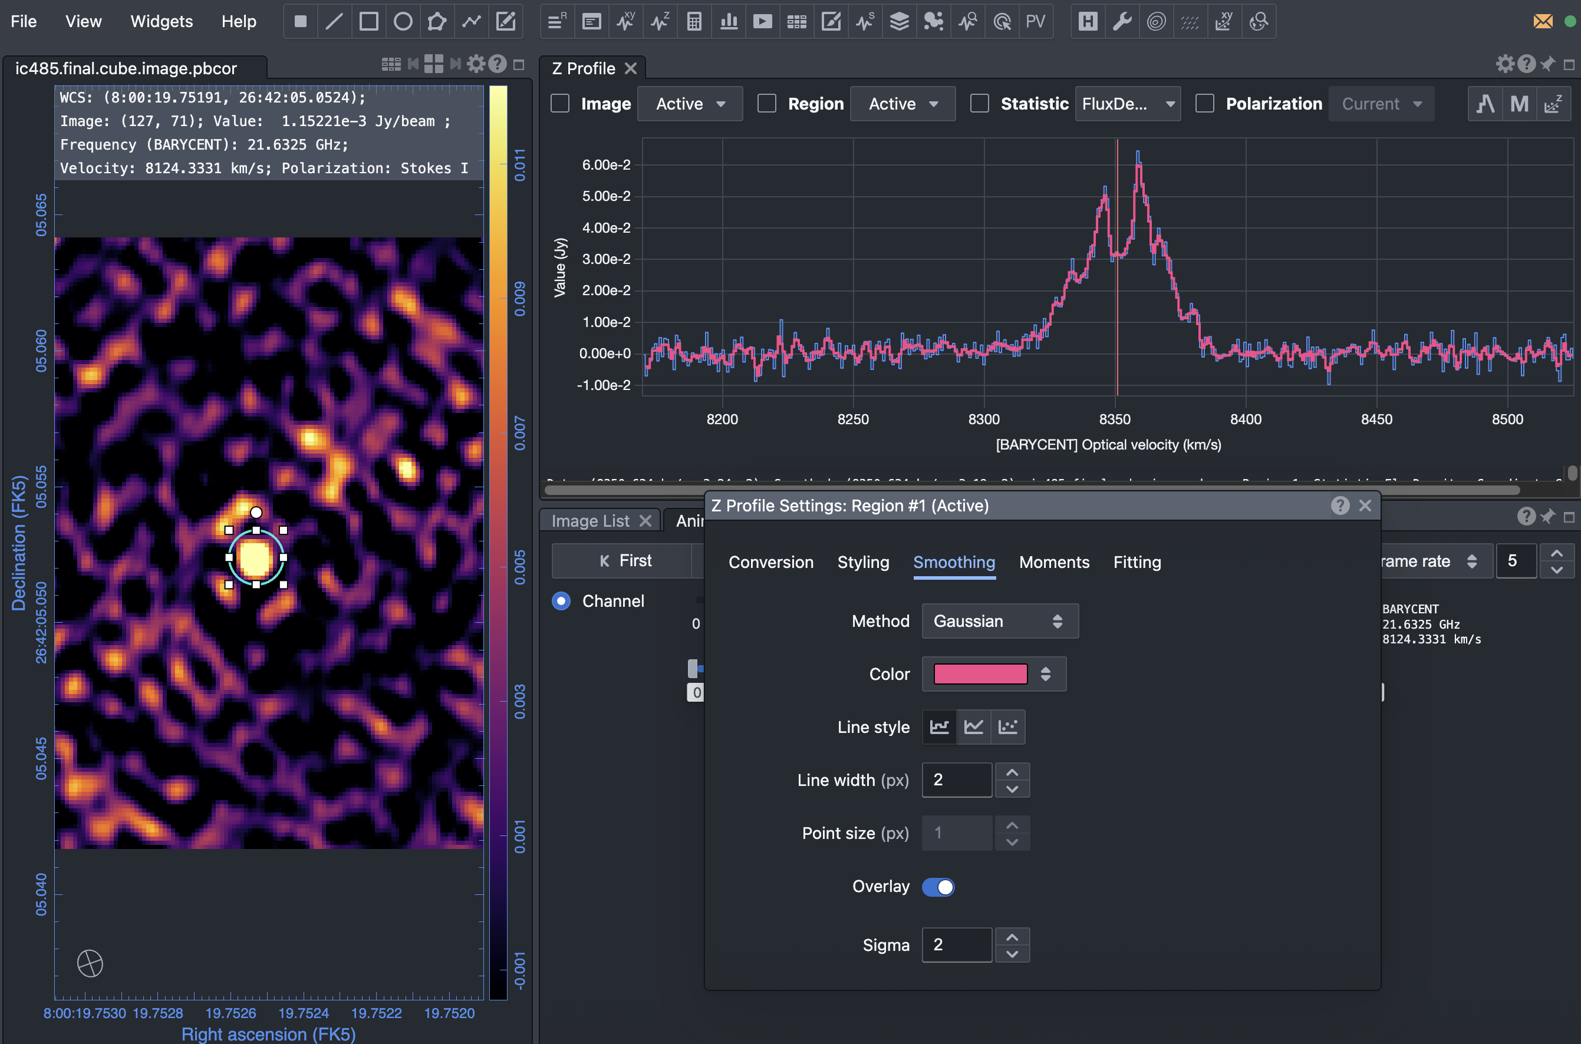Switch to the Moments tab
The width and height of the screenshot is (1581, 1044).
(1054, 563)
